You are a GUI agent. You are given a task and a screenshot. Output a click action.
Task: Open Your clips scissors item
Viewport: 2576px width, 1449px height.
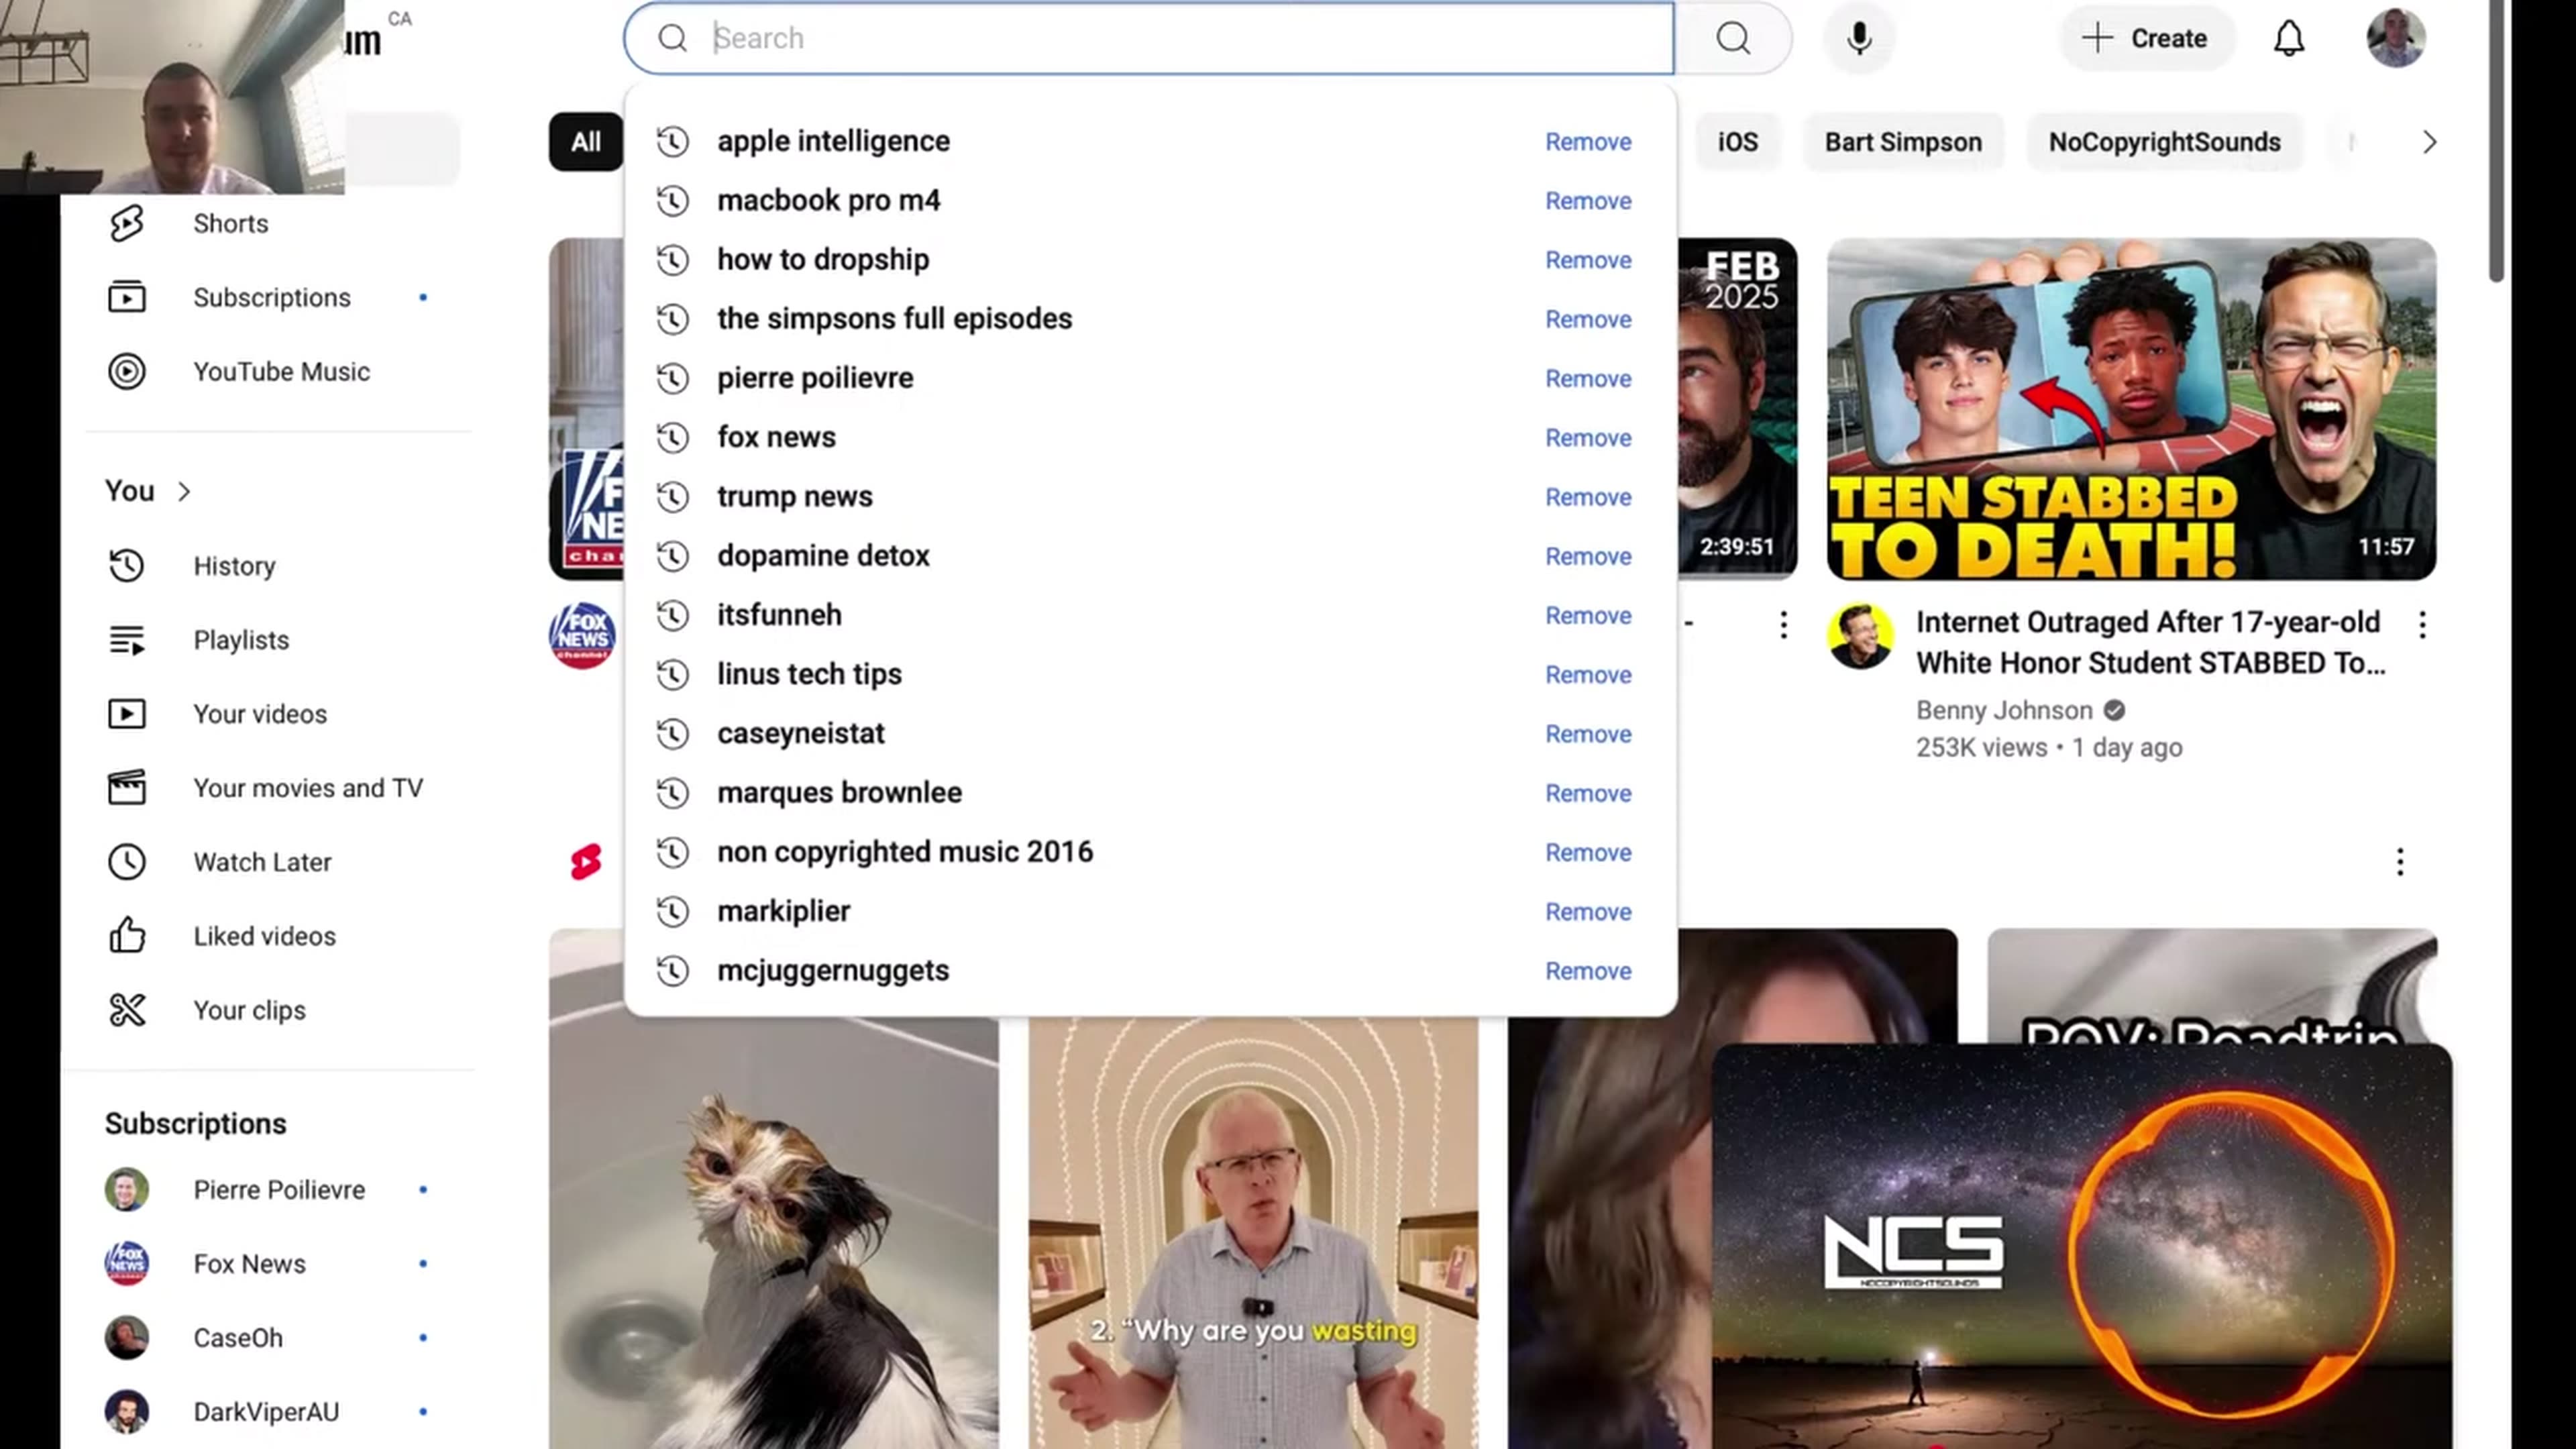tap(248, 1010)
